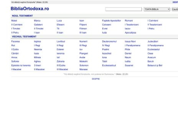Open Epistola lui Ieremia
Image resolution: width=178 pixels, height=134 pixels.
coord(21,66)
